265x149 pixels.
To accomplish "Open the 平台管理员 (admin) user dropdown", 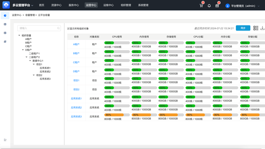I will (243, 6).
